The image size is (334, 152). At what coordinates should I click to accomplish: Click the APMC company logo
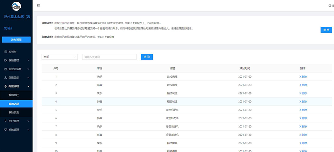16,6
